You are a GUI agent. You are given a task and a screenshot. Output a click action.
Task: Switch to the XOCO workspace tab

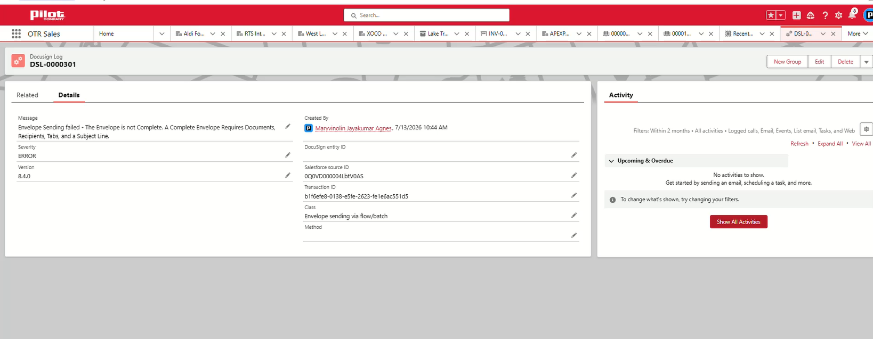click(373, 34)
